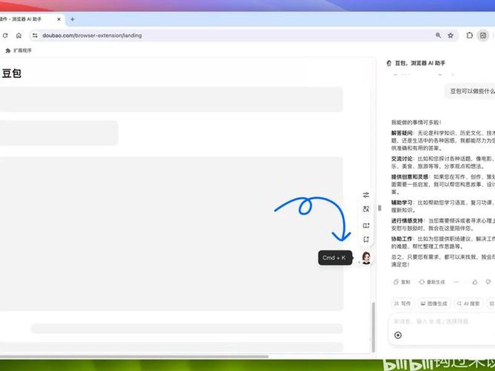Click the page vertical scrollbar thumb
This screenshot has width=495, height=371.
(x=374, y=327)
